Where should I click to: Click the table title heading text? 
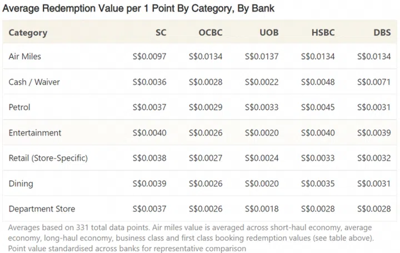pyautogui.click(x=139, y=9)
